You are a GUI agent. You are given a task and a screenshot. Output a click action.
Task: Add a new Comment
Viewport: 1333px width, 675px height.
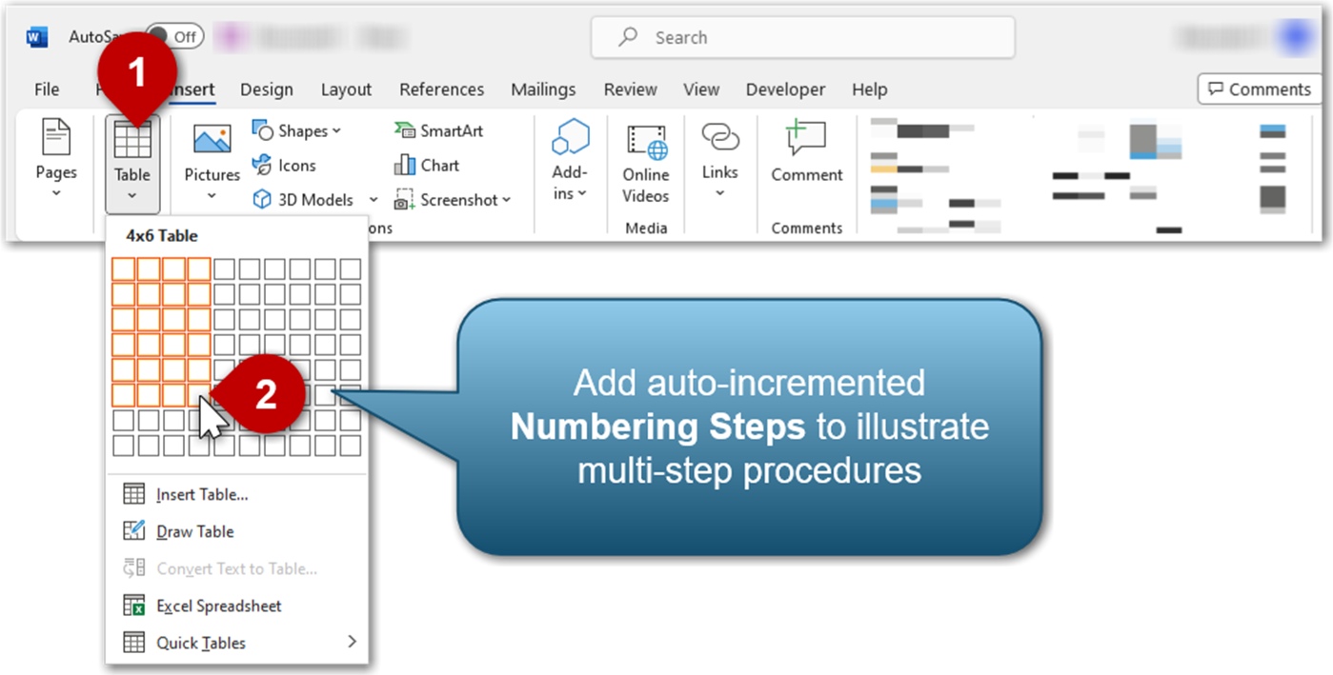click(806, 157)
